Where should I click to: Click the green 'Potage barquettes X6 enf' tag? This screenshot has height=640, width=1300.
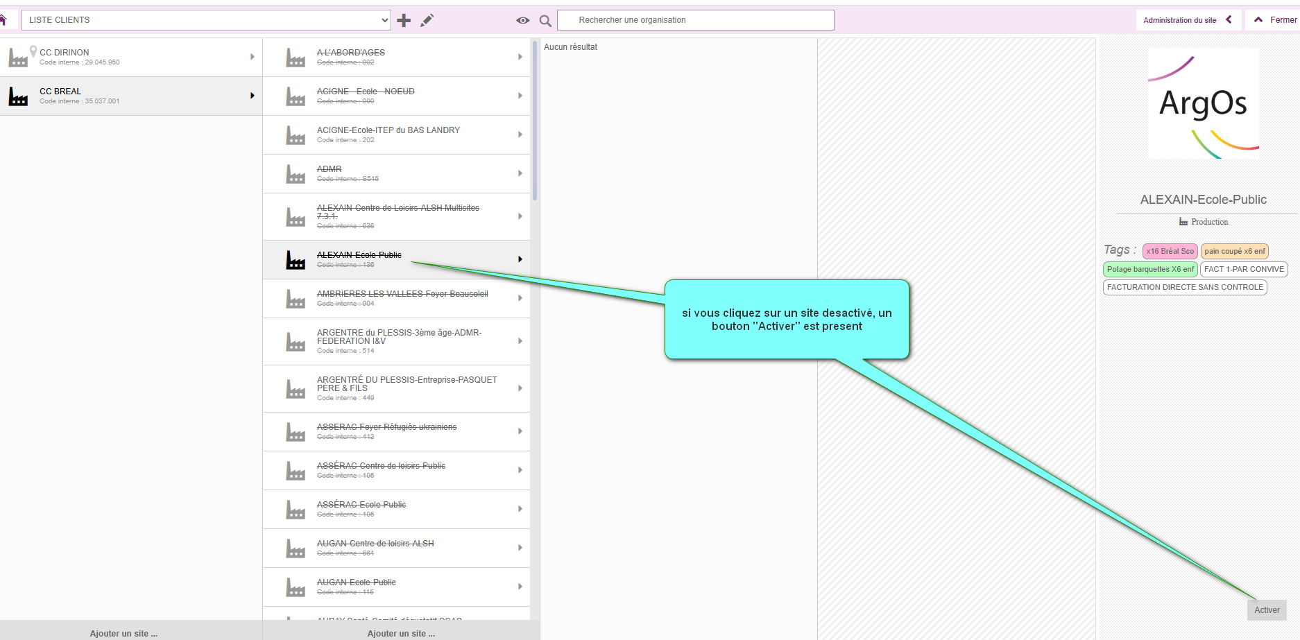[x=1150, y=269]
